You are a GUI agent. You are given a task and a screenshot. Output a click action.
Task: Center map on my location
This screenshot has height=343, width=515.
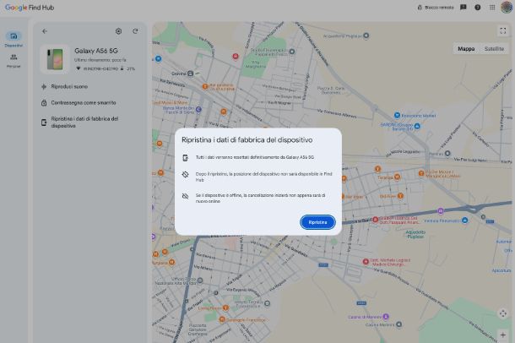click(503, 313)
